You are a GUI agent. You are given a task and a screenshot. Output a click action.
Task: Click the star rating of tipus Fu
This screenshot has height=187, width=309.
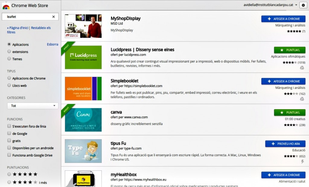tap(291, 156)
